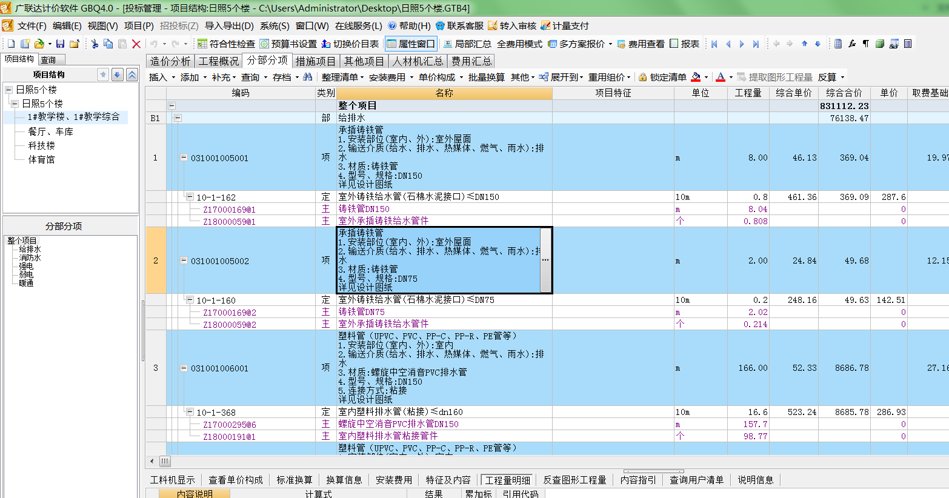The height and width of the screenshot is (498, 949).
Task: Open the font color dropdown arrow
Action: (x=731, y=77)
